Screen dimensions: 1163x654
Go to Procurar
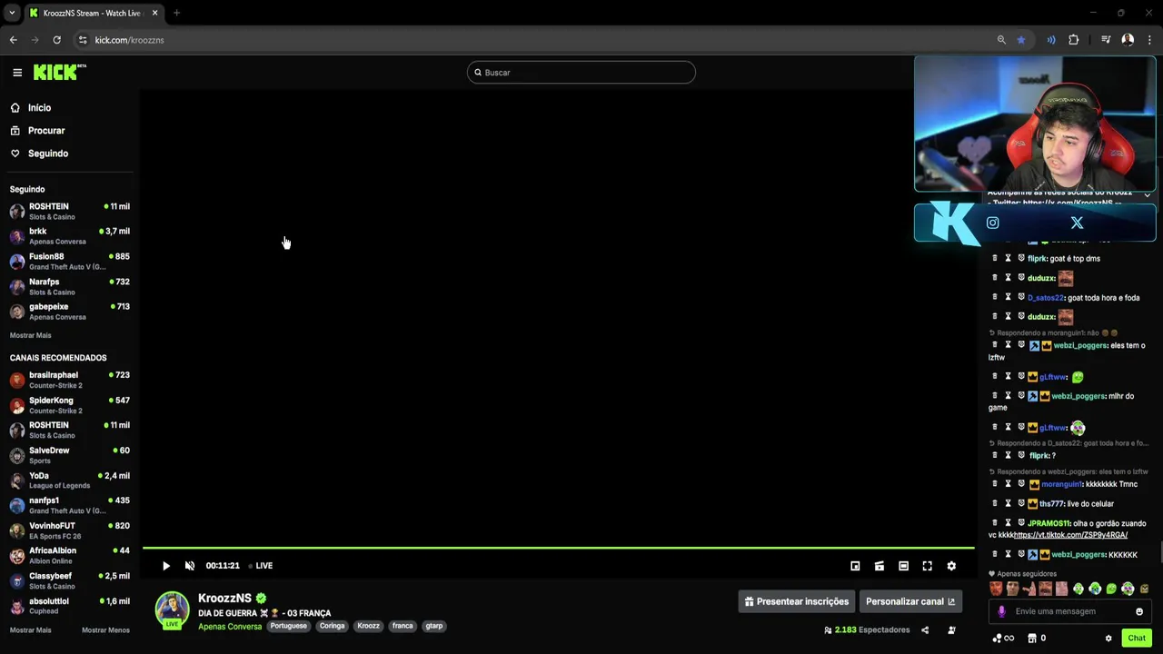point(45,131)
